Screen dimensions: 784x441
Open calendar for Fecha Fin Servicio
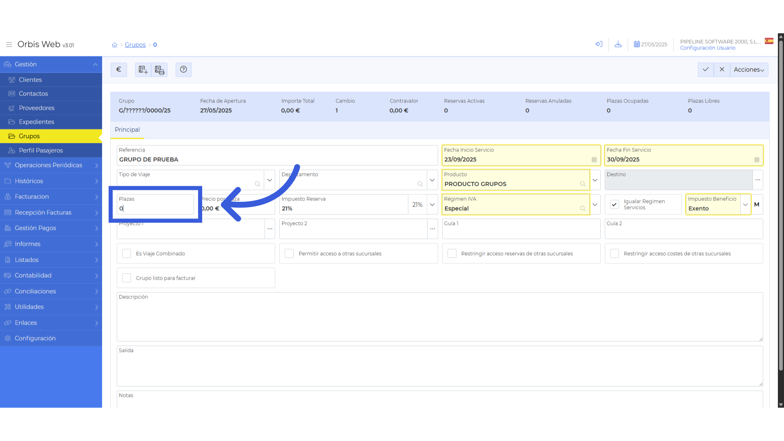pos(757,160)
